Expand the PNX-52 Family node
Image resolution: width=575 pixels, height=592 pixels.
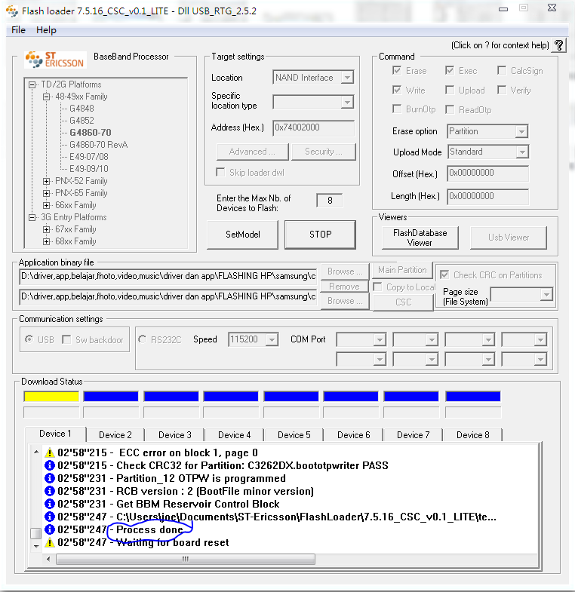tap(47, 181)
